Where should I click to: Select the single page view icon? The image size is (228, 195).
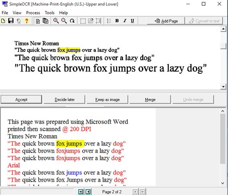[38, 21]
